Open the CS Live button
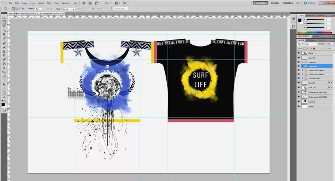The height and width of the screenshot is (181, 335). pos(310,3)
